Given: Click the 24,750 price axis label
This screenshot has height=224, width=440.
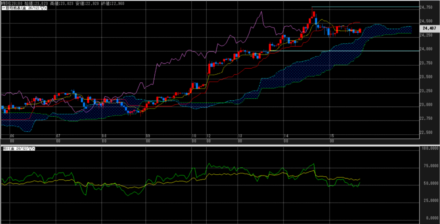Looking at the screenshot, I should (x=426, y=7).
